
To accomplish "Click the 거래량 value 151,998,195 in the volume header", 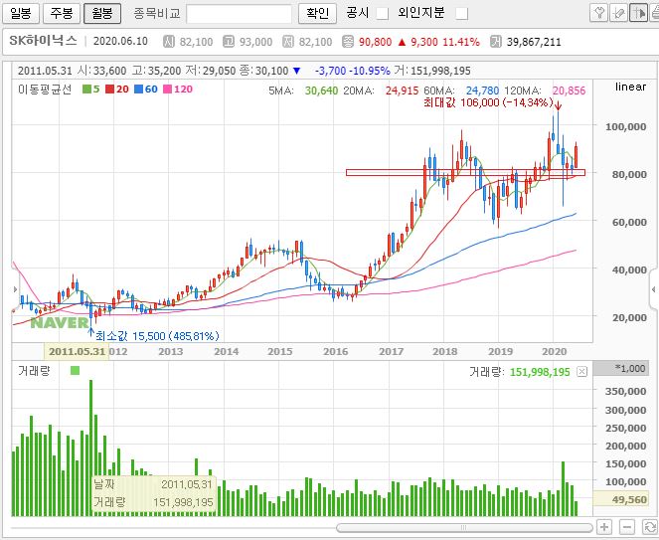I will (540, 372).
